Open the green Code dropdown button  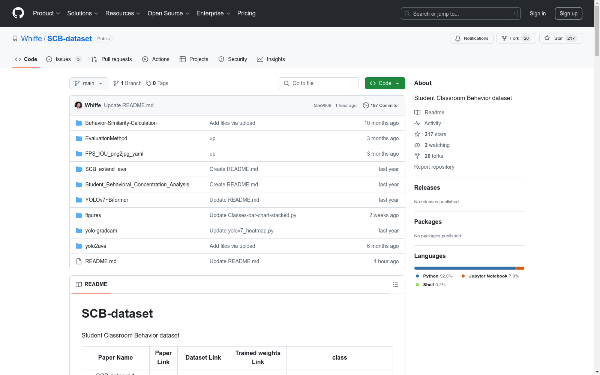pyautogui.click(x=385, y=83)
